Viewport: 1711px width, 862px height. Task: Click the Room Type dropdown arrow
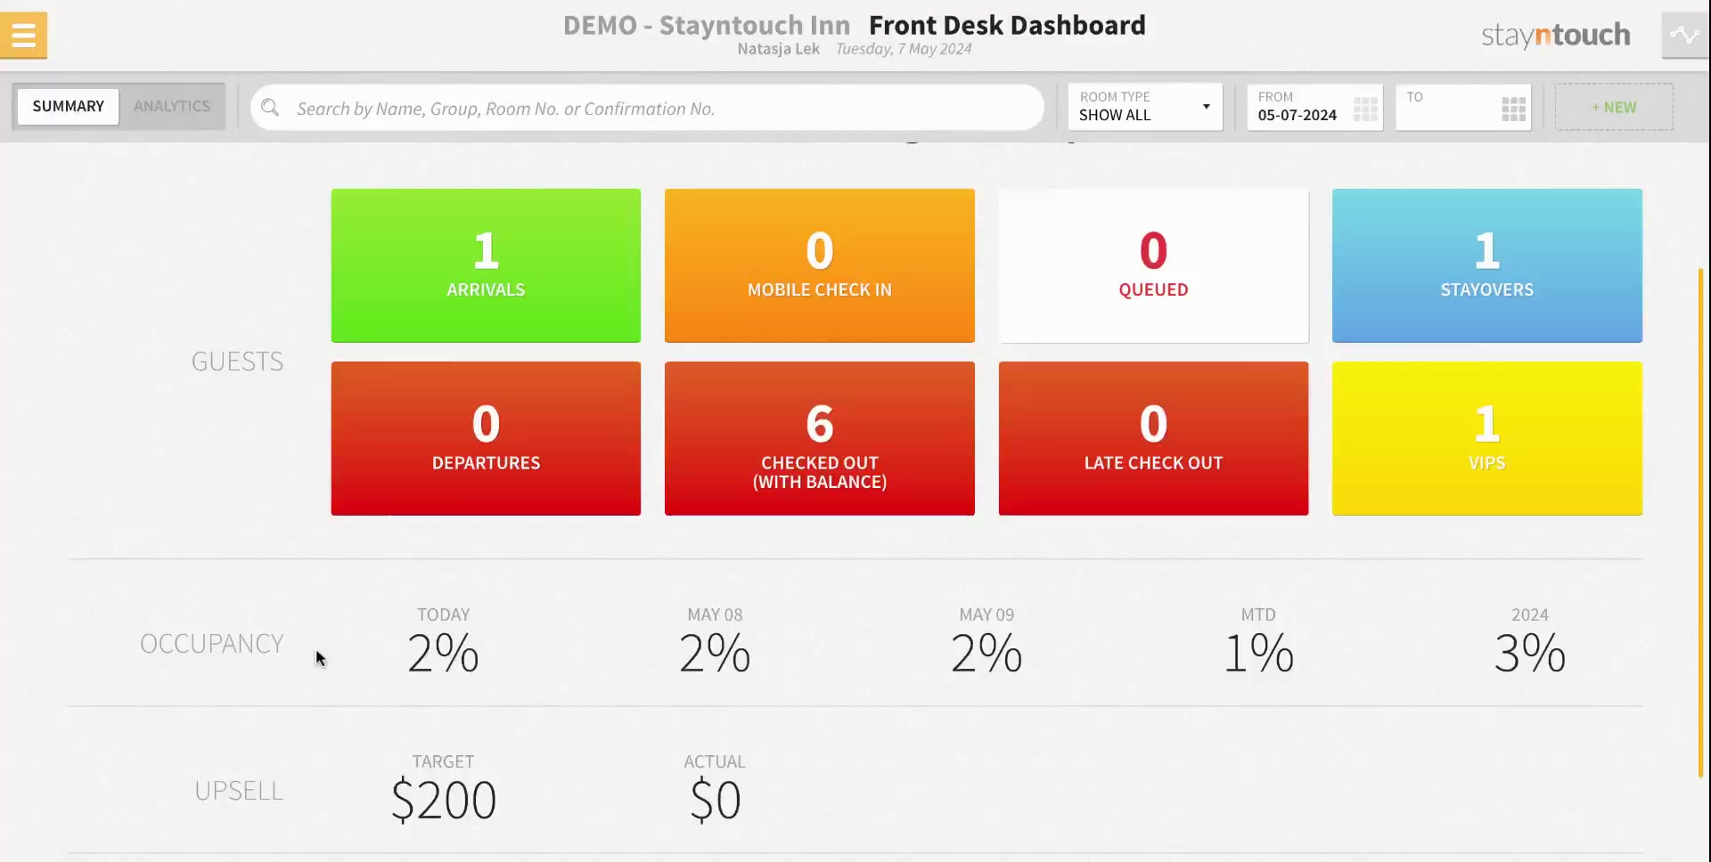pyautogui.click(x=1206, y=107)
